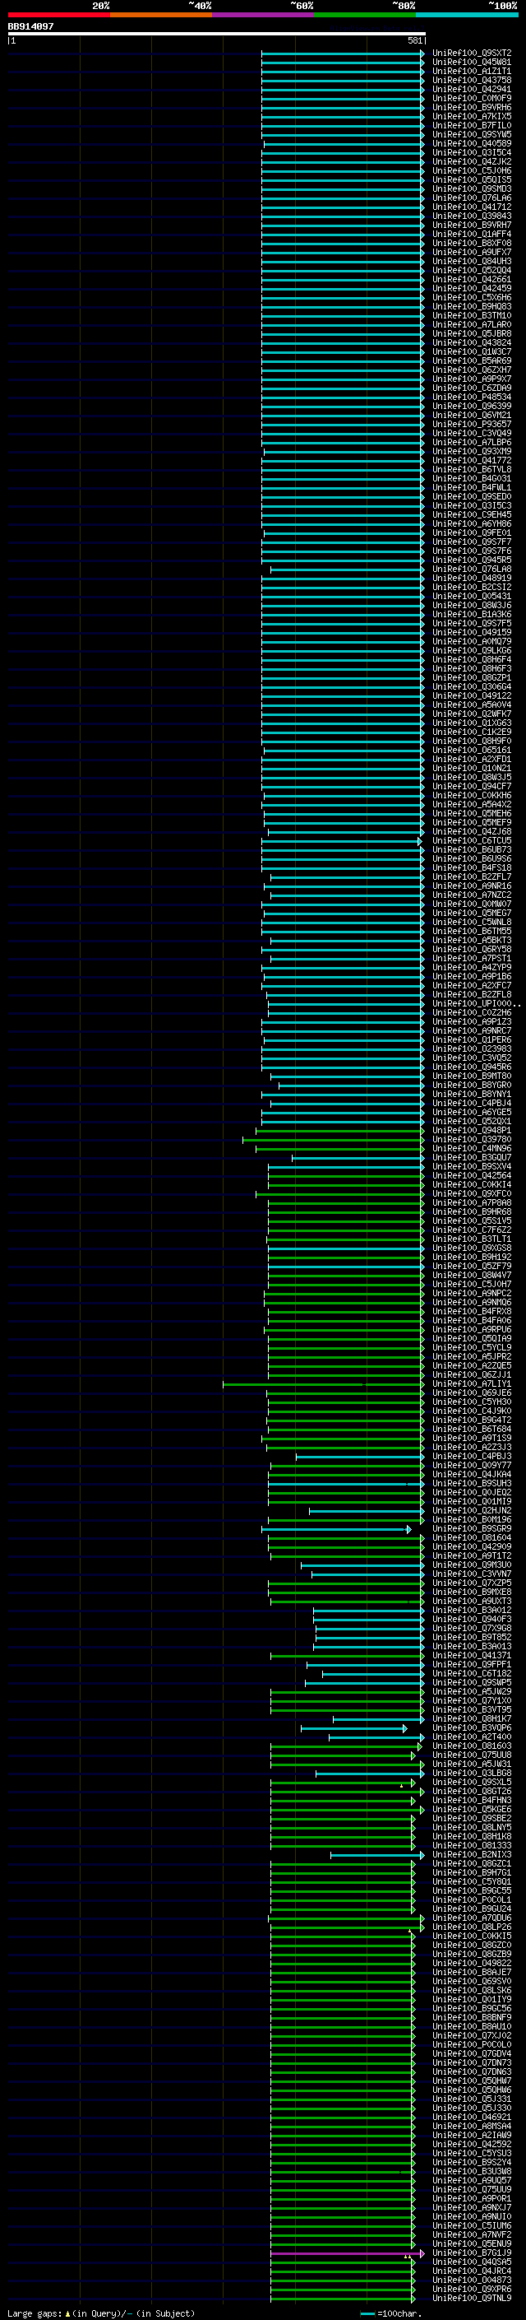Select the hit UniRef100_Q45W81

click(x=471, y=63)
